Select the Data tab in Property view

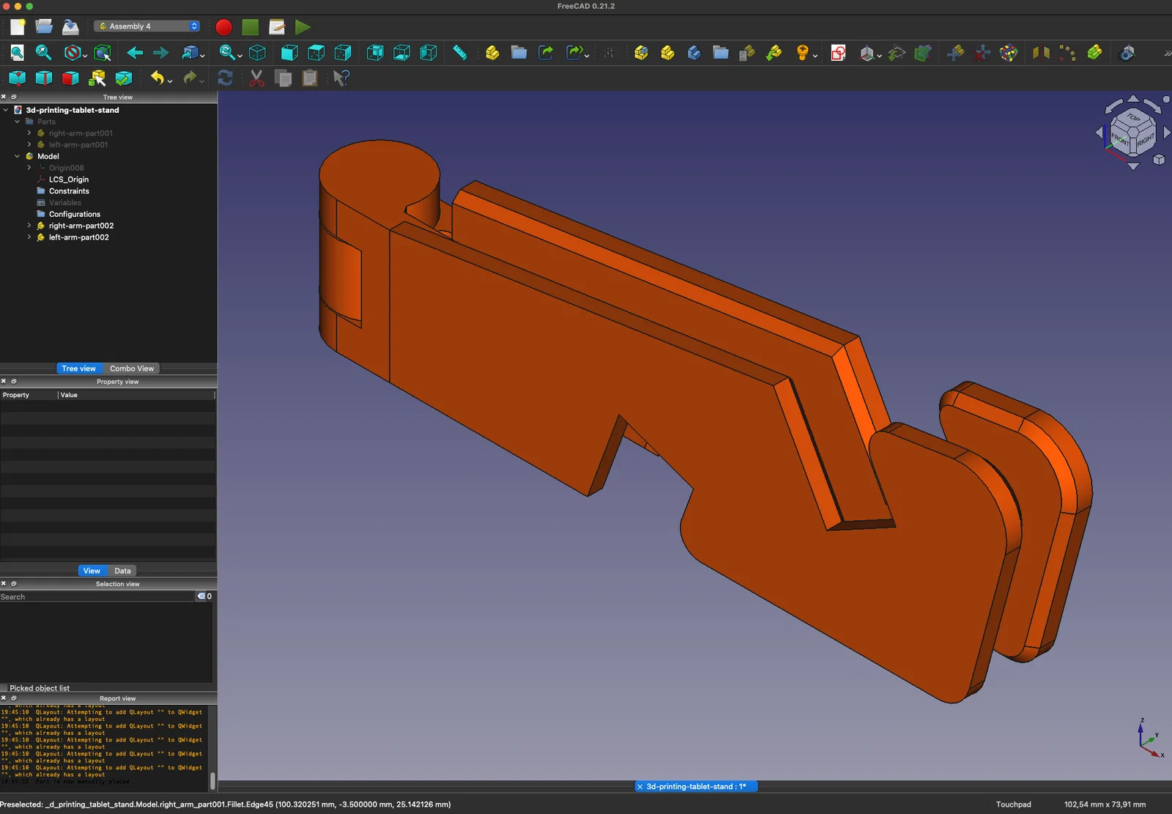pyautogui.click(x=122, y=571)
